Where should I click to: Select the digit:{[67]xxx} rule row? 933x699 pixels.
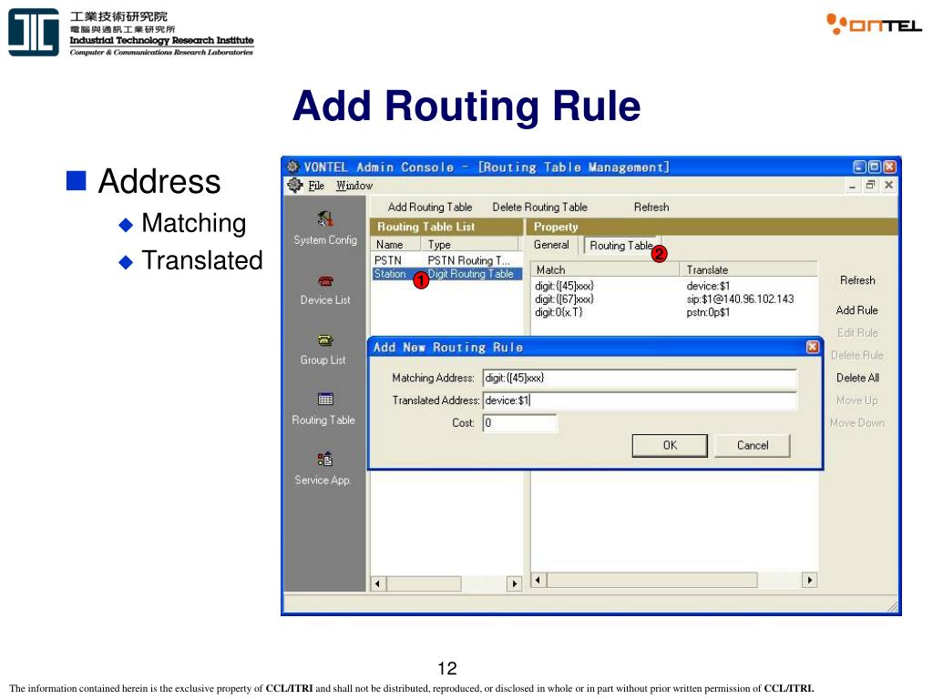(672, 299)
